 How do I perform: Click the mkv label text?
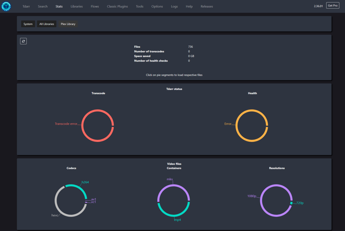click(x=170, y=179)
